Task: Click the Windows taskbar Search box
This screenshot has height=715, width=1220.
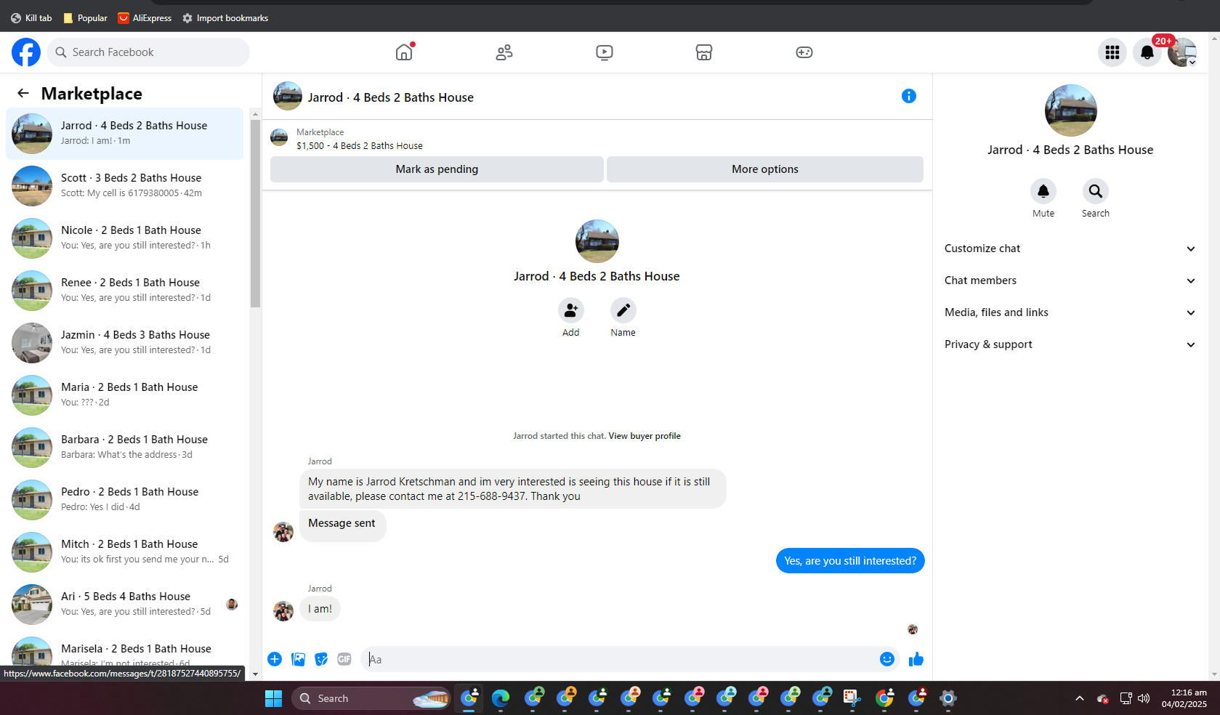Action: [373, 698]
